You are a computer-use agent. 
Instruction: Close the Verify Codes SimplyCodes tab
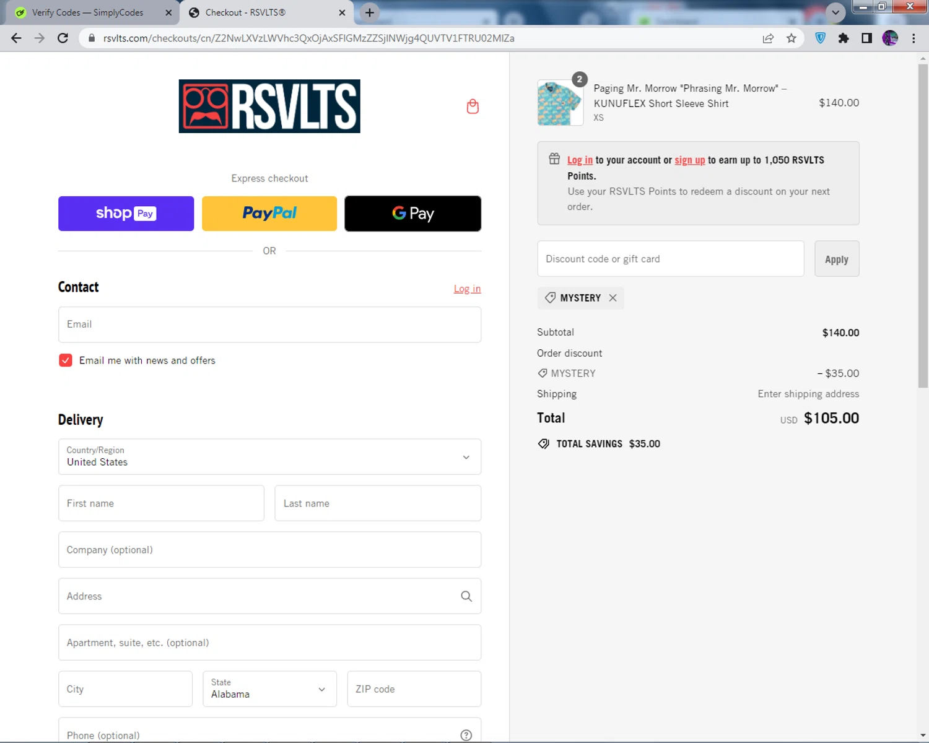(168, 12)
